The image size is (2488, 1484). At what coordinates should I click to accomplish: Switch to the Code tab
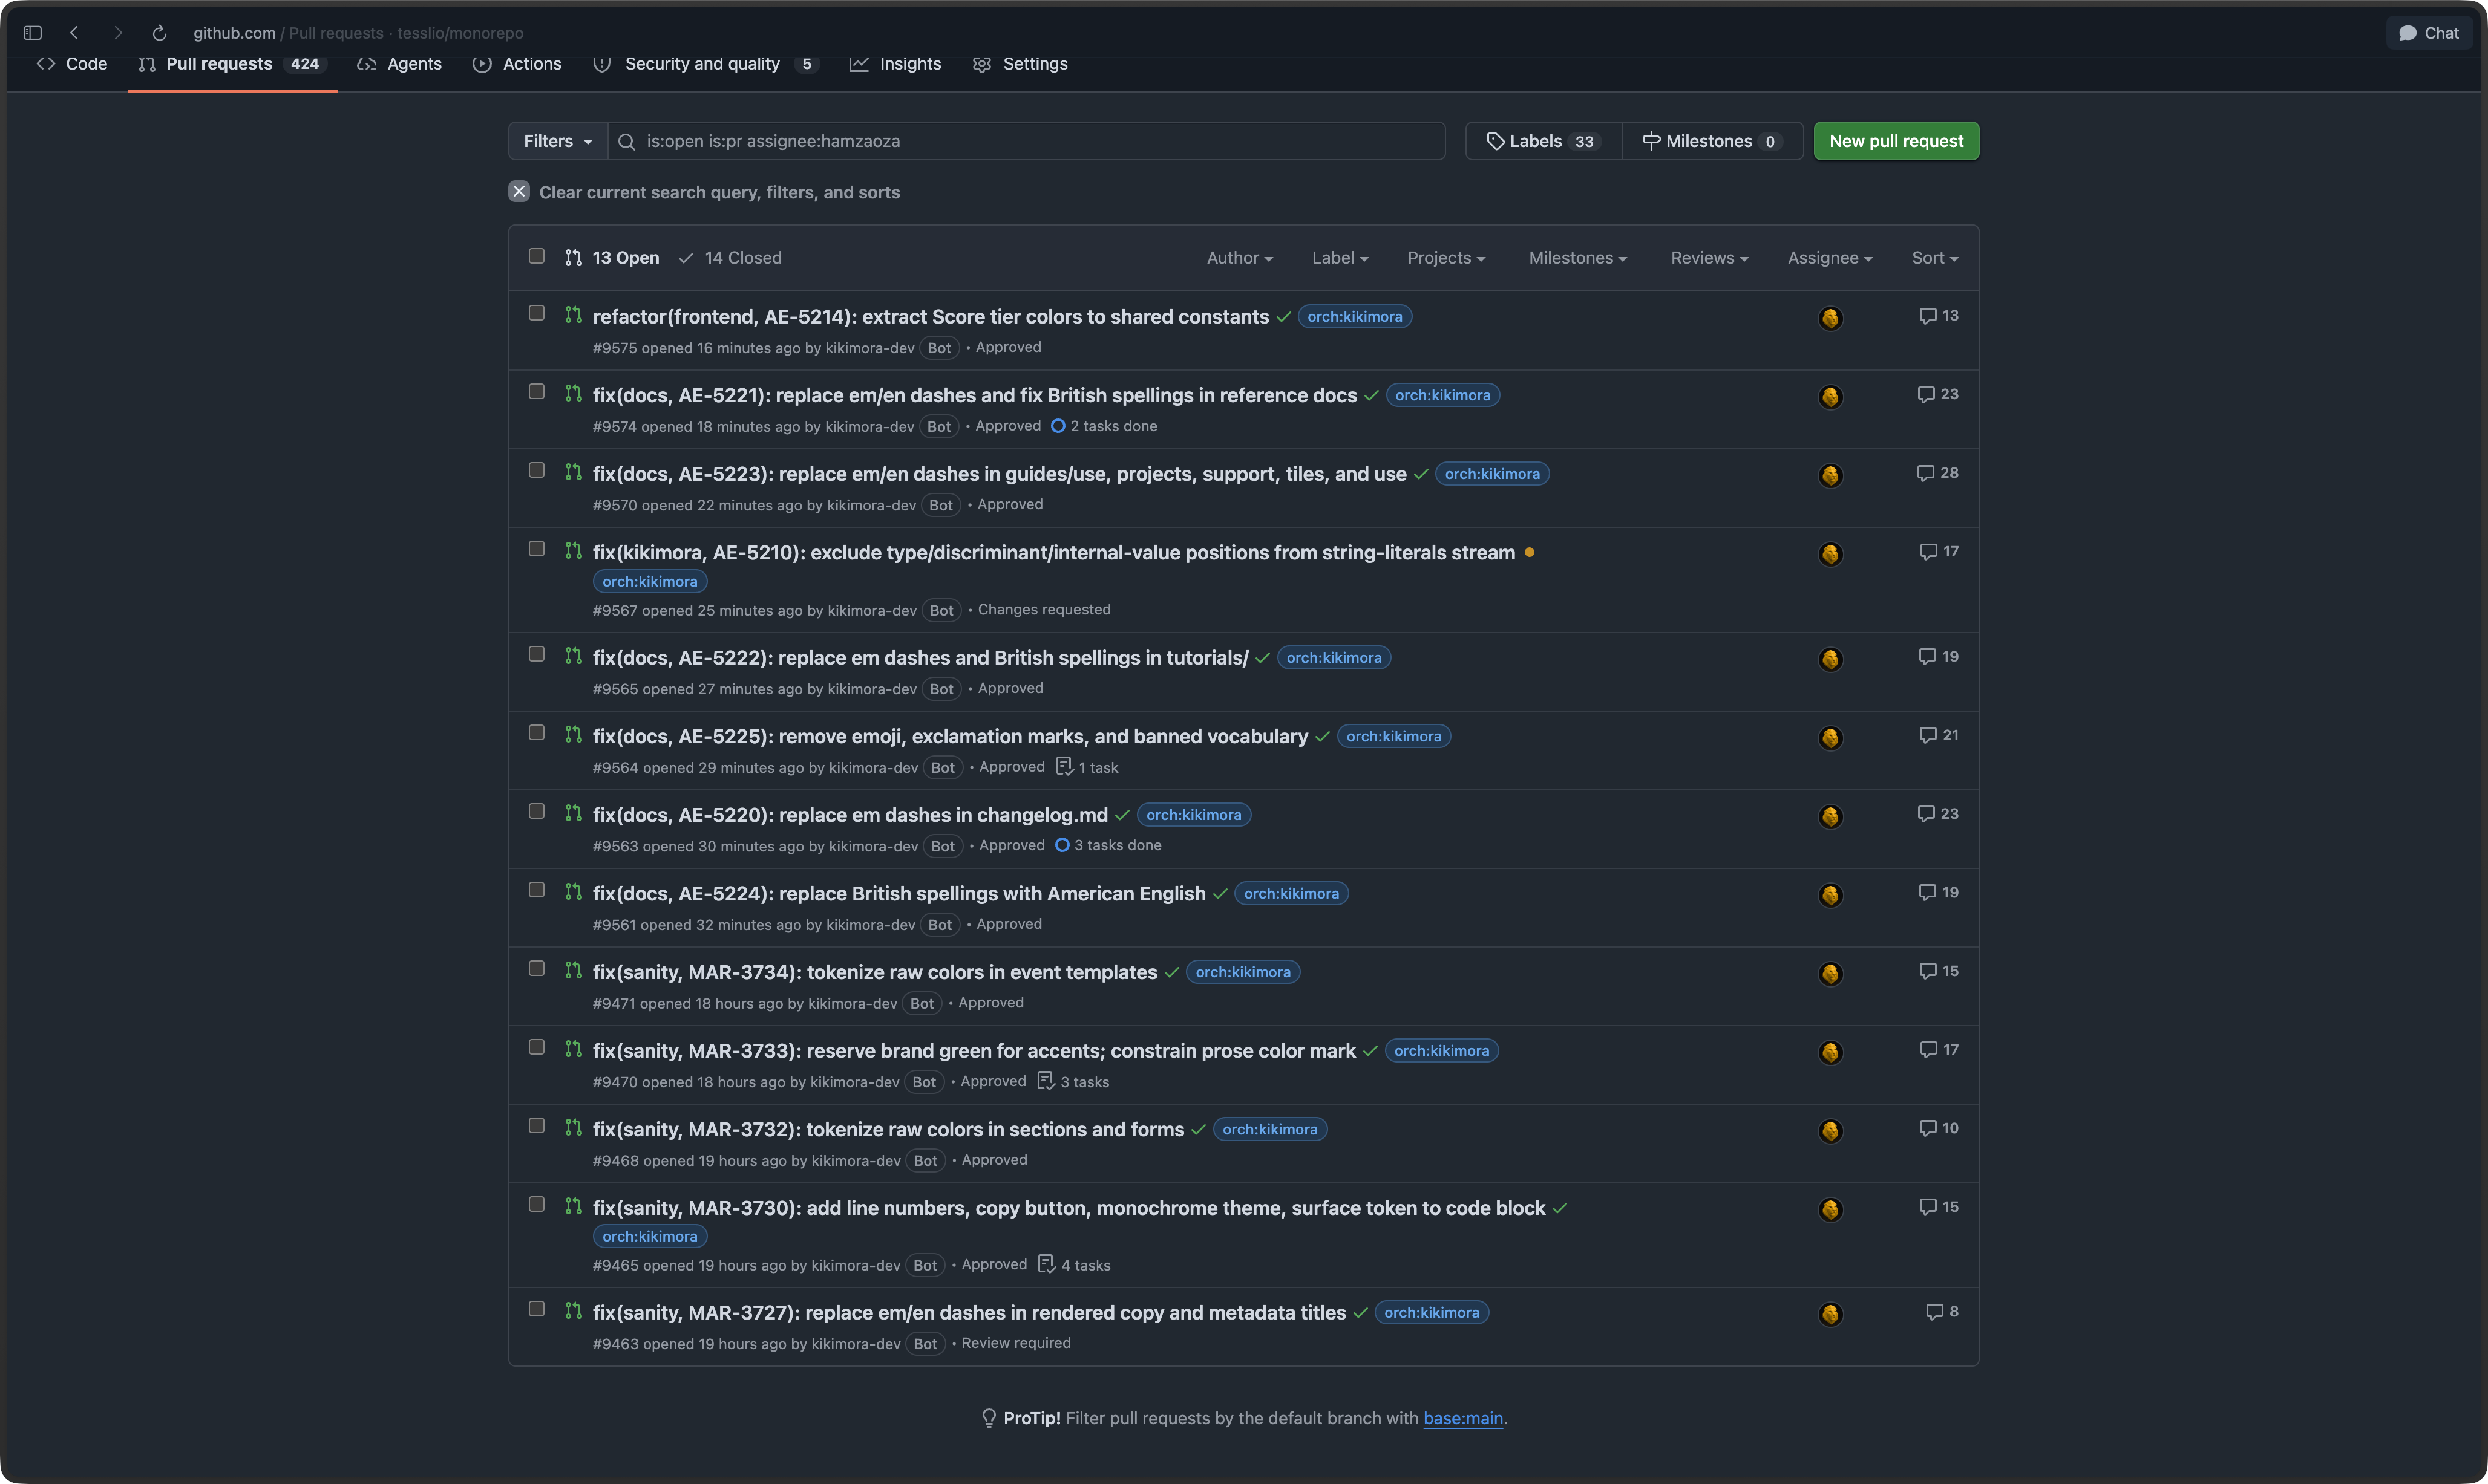click(72, 64)
